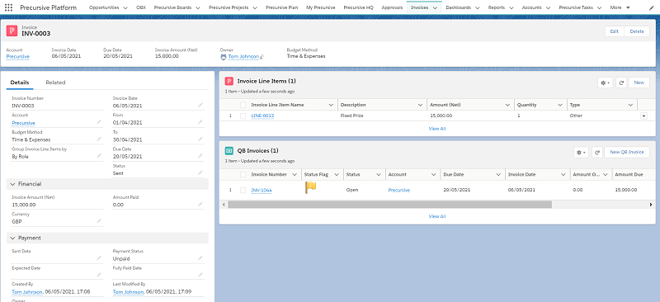The width and height of the screenshot is (660, 302).
Task: Select all Invoice Line Items checkbox
Action: tap(243, 105)
